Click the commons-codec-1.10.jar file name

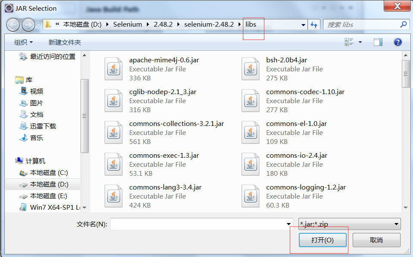(x=305, y=92)
